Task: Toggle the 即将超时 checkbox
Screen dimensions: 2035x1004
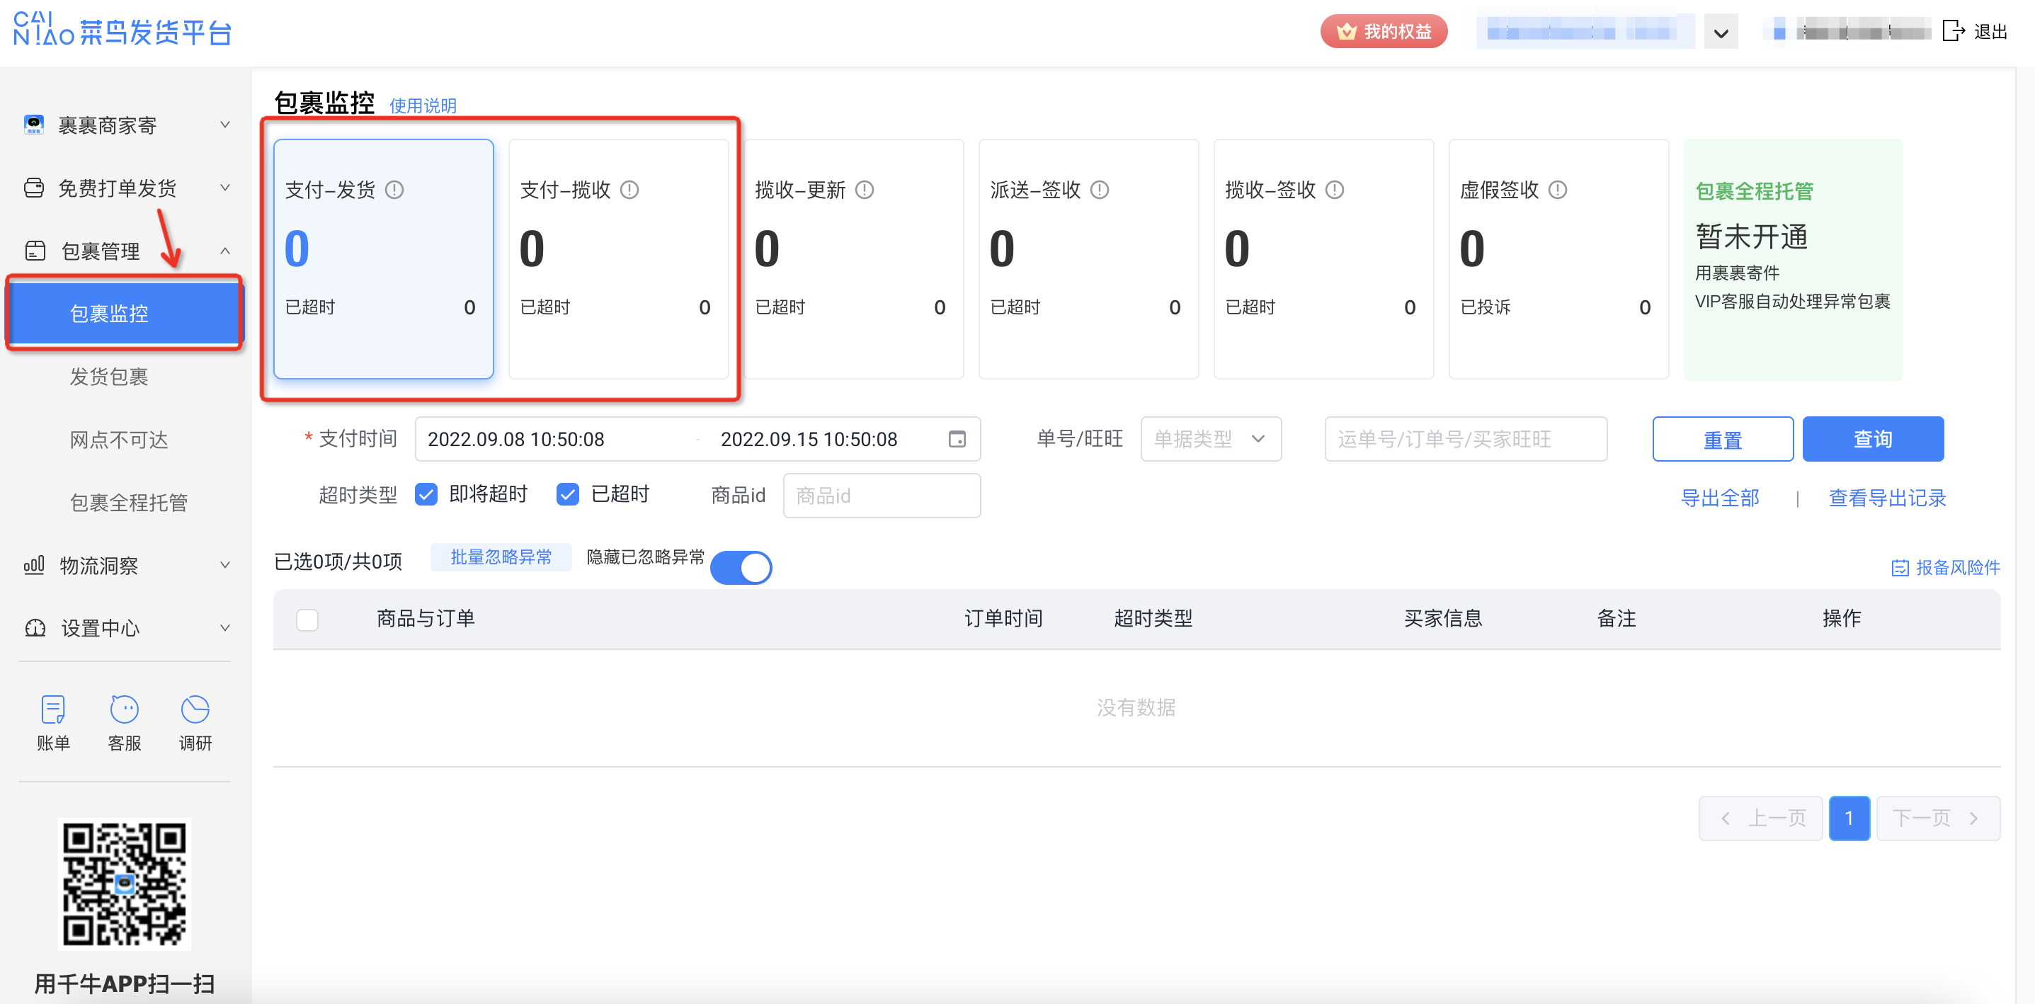Action: 426,494
